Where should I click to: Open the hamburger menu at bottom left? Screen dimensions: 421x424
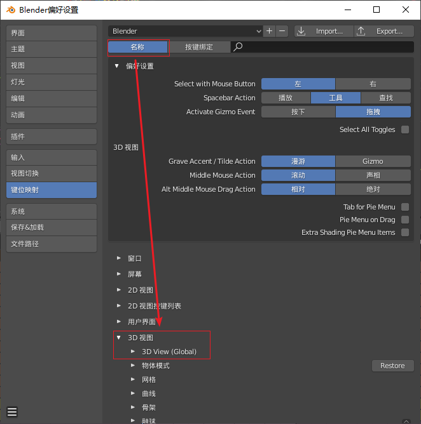coord(12,412)
